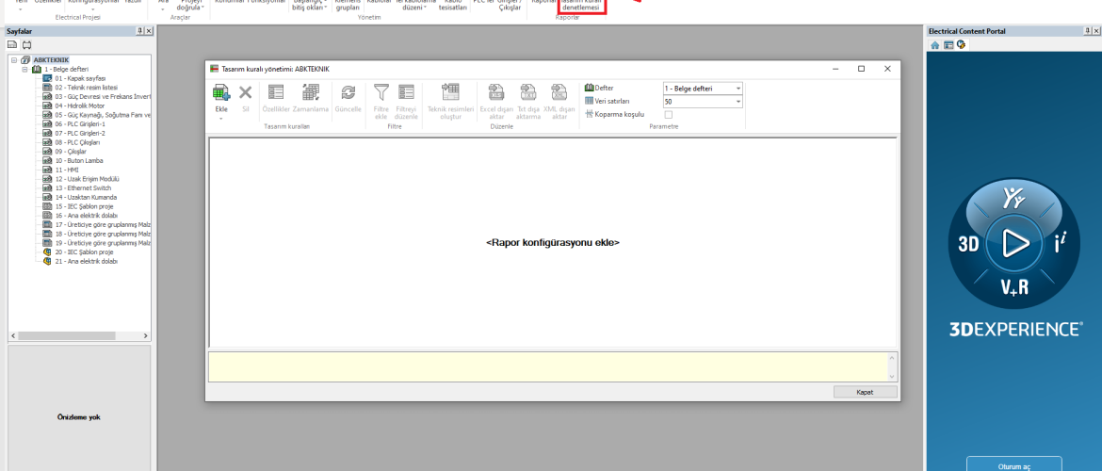Select page 03 - Güç Devresi ve Frekans
1102x471 pixels.
tap(103, 97)
